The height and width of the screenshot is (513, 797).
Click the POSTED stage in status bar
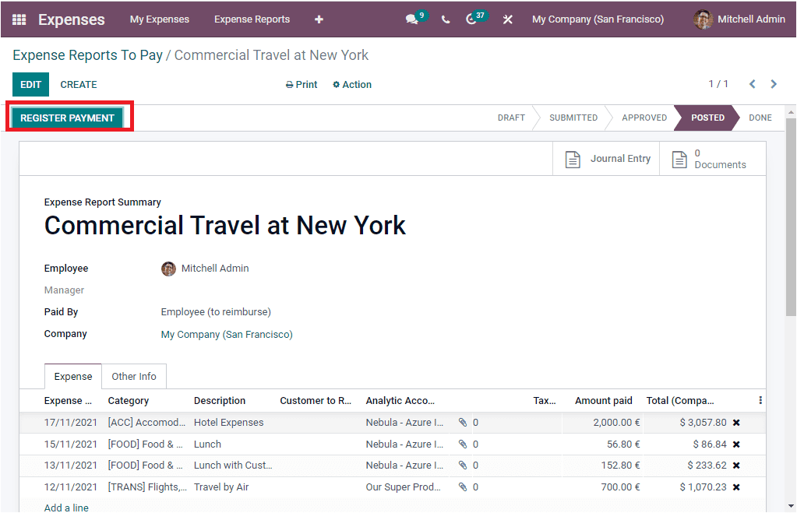706,118
